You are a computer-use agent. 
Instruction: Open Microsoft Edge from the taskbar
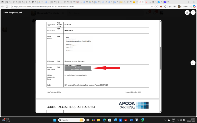click(104, 120)
